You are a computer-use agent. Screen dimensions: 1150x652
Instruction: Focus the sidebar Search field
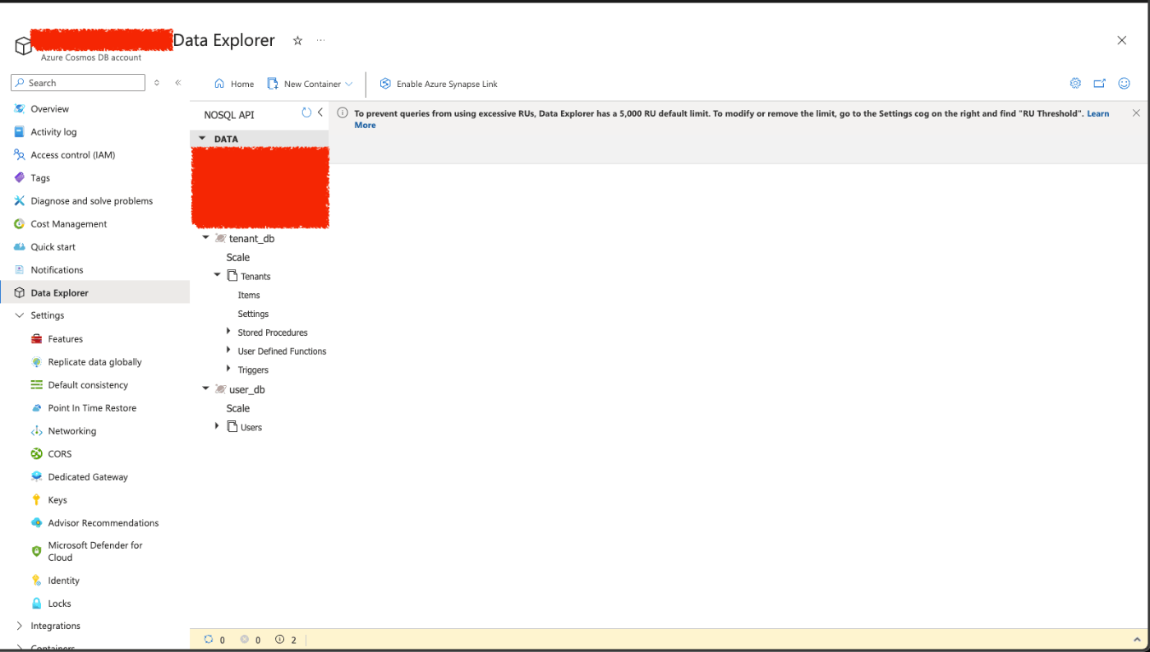pyautogui.click(x=78, y=83)
